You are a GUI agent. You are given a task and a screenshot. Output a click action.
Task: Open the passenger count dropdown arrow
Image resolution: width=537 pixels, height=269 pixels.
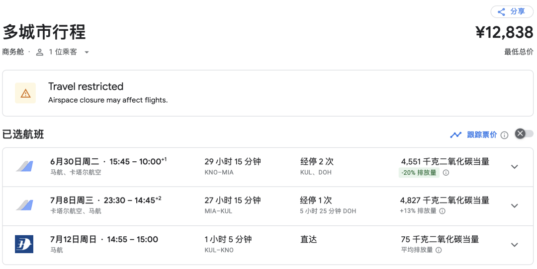87,52
